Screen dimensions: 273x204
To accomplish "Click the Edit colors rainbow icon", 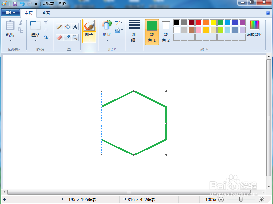I will (254, 25).
